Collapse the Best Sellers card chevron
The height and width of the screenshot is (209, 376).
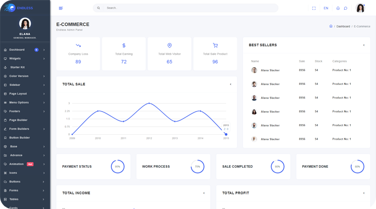point(364,45)
